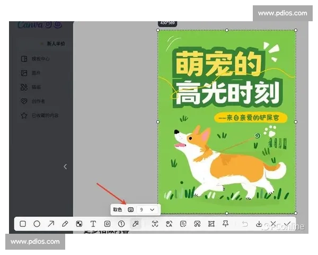The width and height of the screenshot is (318, 255).
Task: Pin the screenshot to screen
Action: click(x=225, y=224)
